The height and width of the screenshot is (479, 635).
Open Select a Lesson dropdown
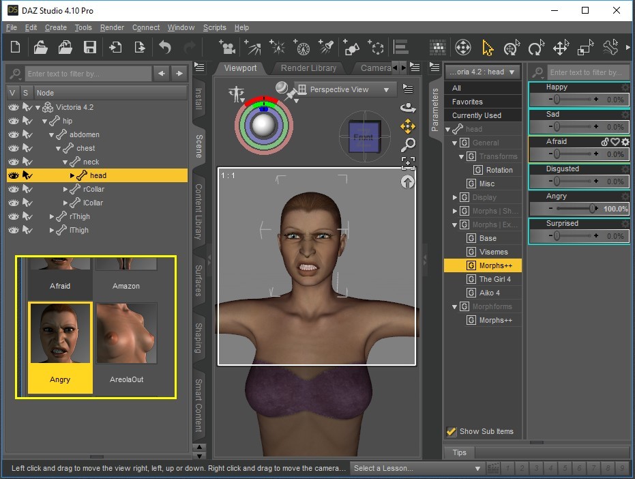click(417, 468)
